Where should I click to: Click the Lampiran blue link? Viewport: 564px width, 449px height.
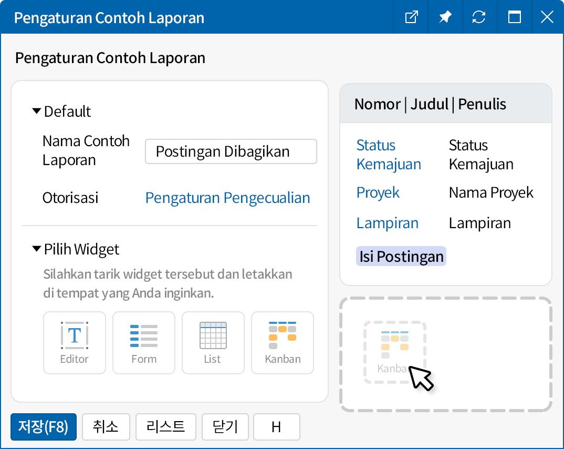pyautogui.click(x=388, y=223)
